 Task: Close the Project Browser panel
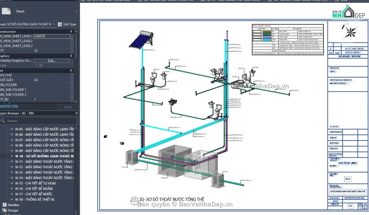(77, 113)
